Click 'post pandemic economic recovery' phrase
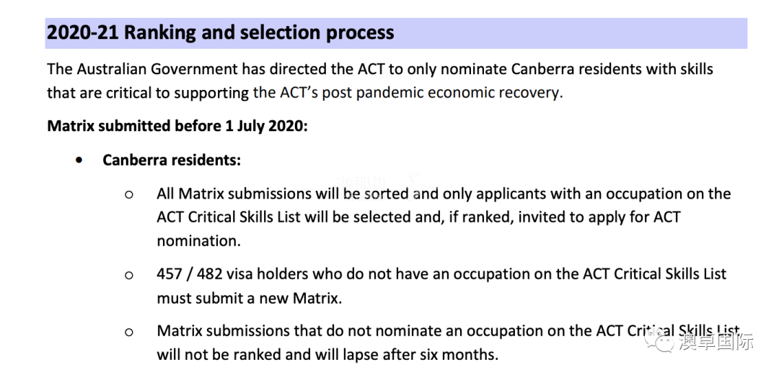 click(x=441, y=93)
